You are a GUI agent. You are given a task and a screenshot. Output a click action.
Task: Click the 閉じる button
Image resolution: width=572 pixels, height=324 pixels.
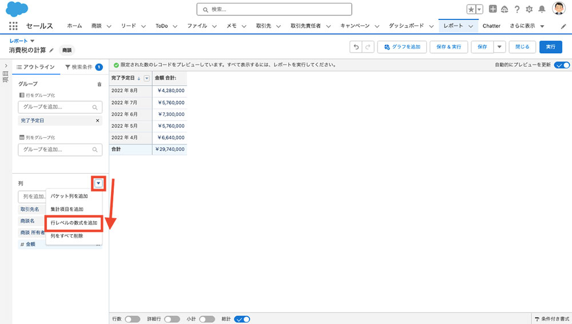click(x=522, y=47)
